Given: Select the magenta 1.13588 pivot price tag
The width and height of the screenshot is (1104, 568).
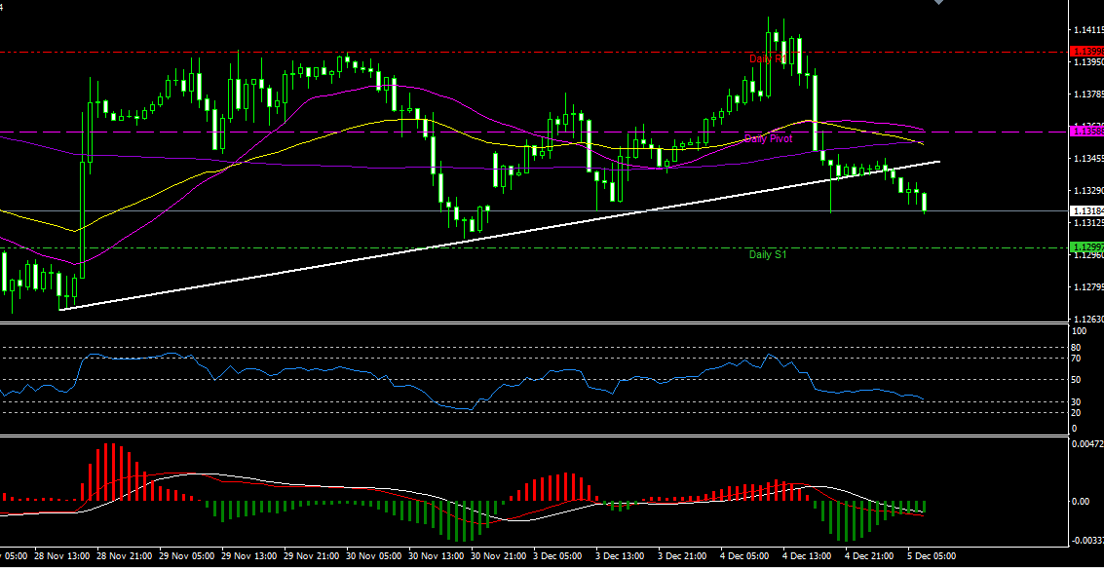Looking at the screenshot, I should tap(1086, 131).
